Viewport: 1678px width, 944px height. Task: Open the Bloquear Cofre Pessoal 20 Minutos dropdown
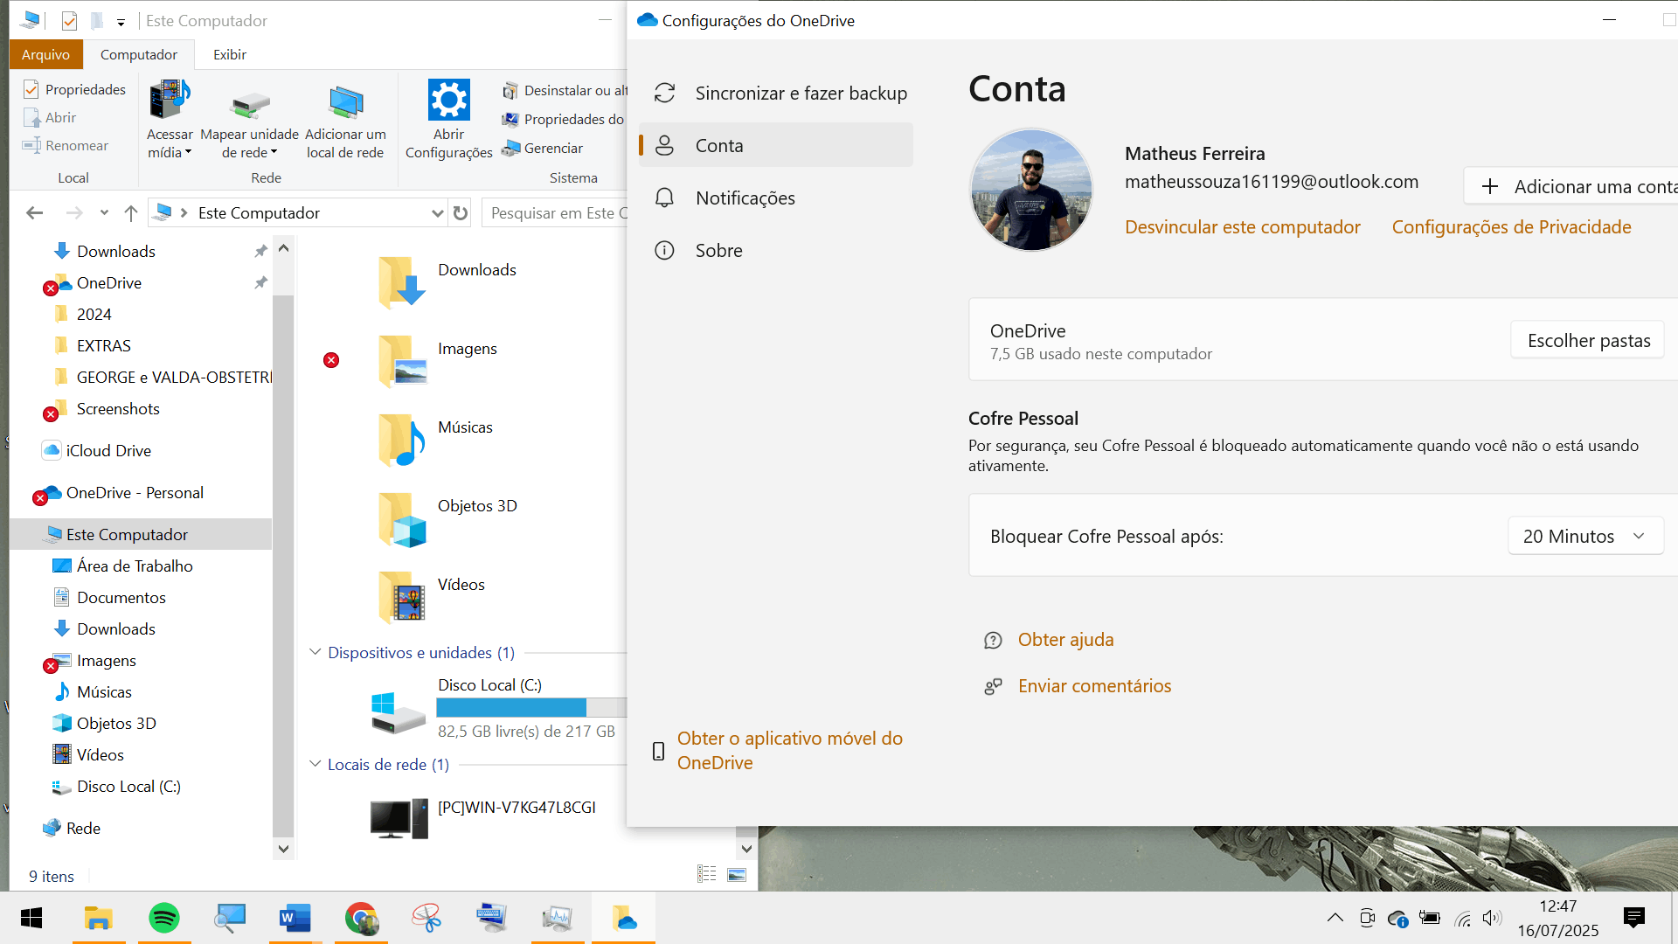click(x=1585, y=536)
